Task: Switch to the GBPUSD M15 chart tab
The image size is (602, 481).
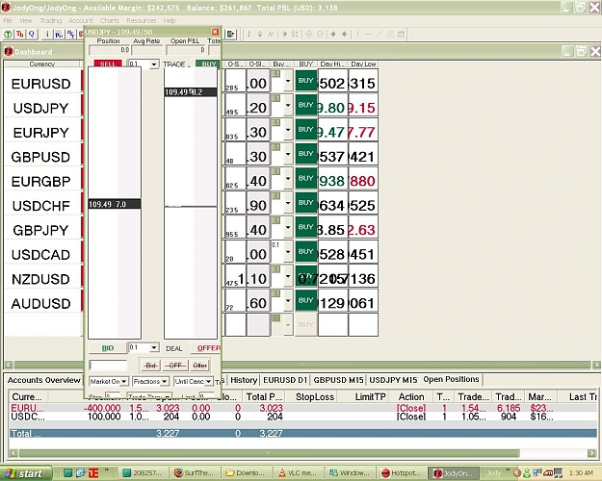Action: (x=338, y=380)
